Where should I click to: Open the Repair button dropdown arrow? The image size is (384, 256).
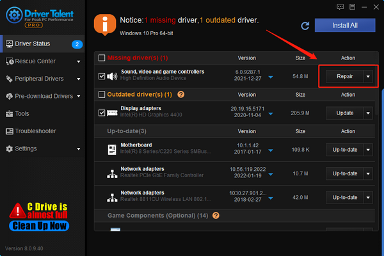[368, 76]
